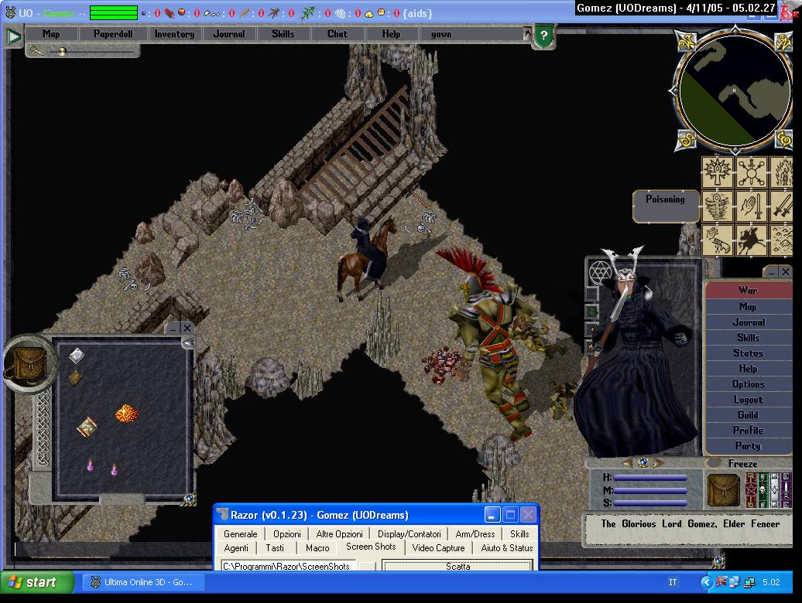Switch to Razor's Video Capture tab

pos(438,547)
